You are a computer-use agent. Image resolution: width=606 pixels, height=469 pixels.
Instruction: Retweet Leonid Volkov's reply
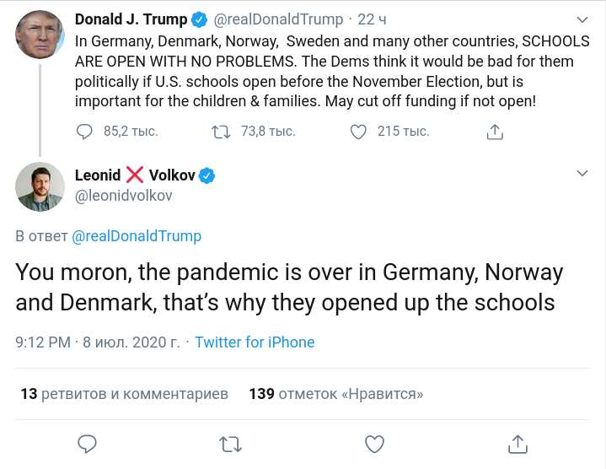point(229,443)
